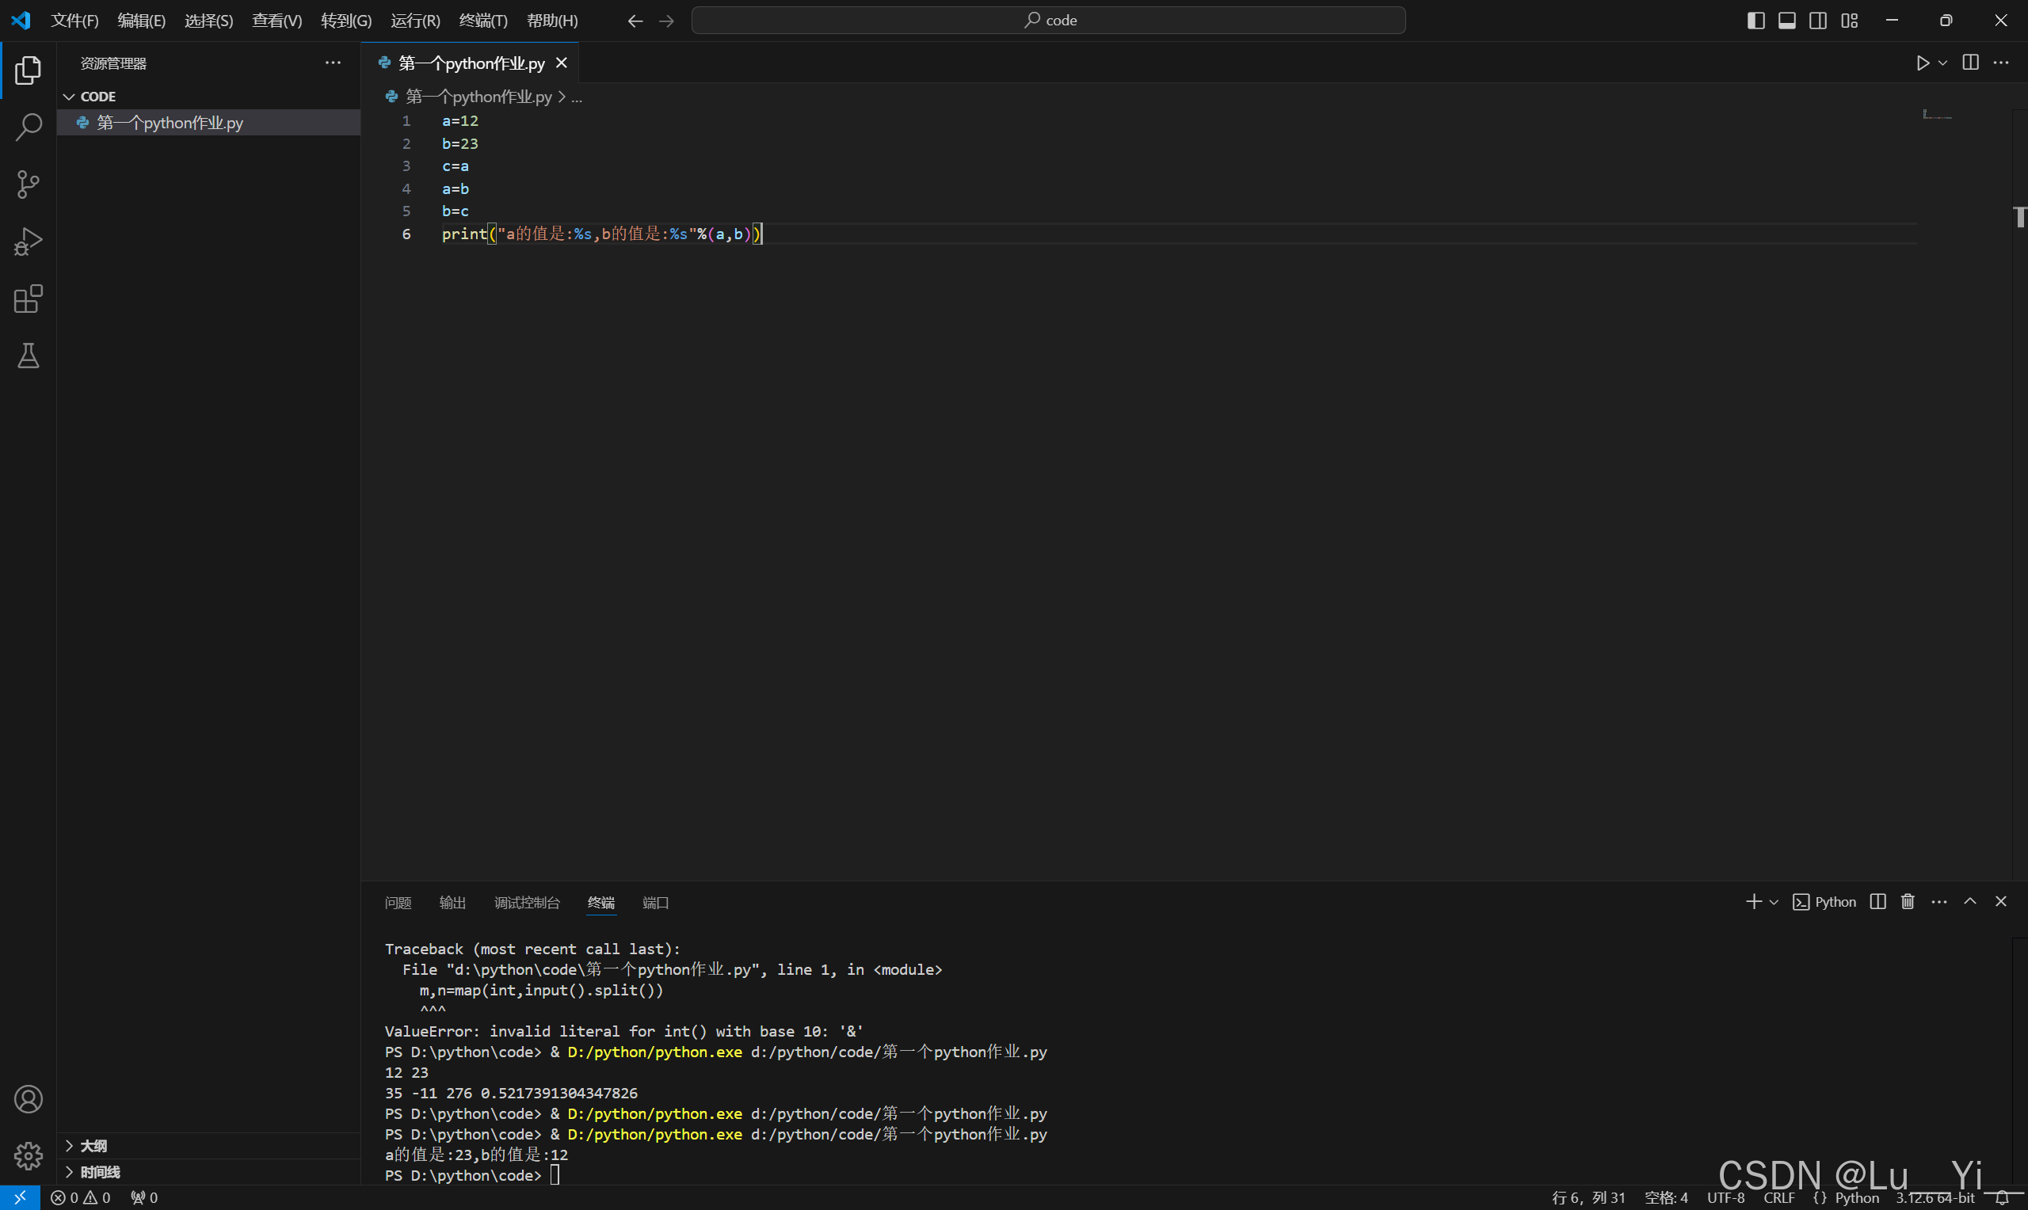
Task: Open the Extensions view
Action: (x=29, y=299)
